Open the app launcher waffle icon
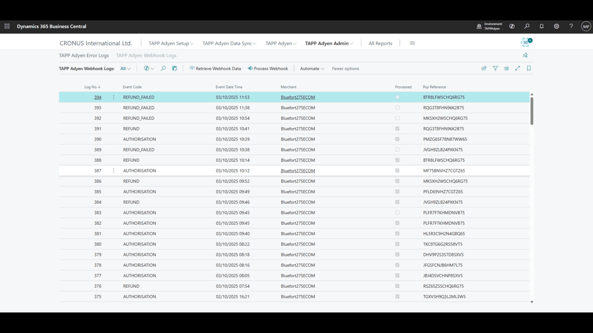Image resolution: width=593 pixels, height=333 pixels. (7, 26)
